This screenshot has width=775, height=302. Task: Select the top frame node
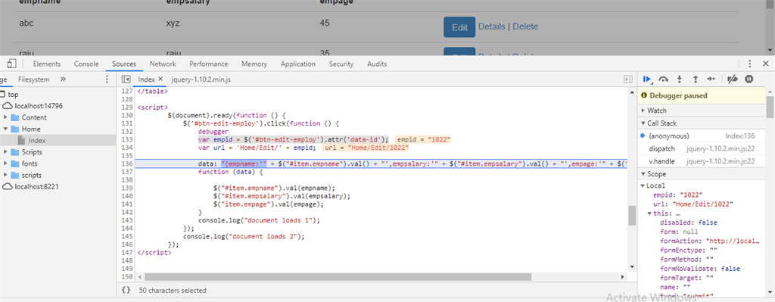(x=14, y=95)
